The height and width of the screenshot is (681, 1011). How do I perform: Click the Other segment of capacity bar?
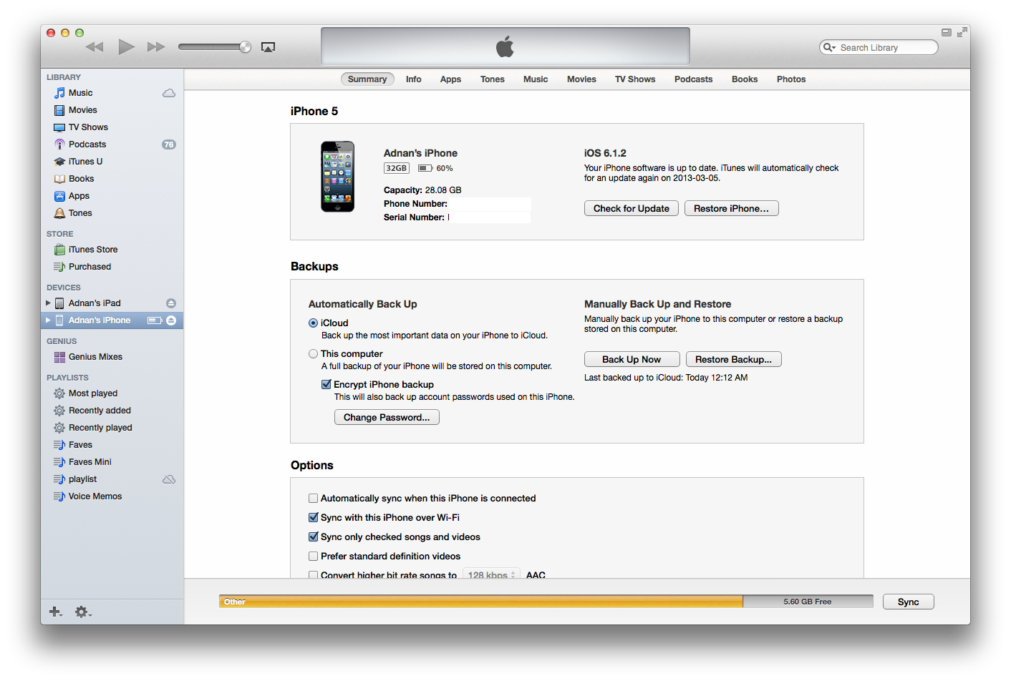click(481, 602)
